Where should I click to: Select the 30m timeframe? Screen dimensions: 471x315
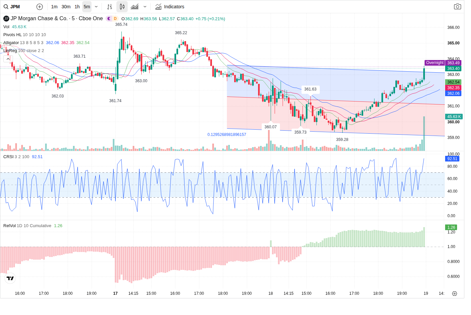pyautogui.click(x=66, y=7)
